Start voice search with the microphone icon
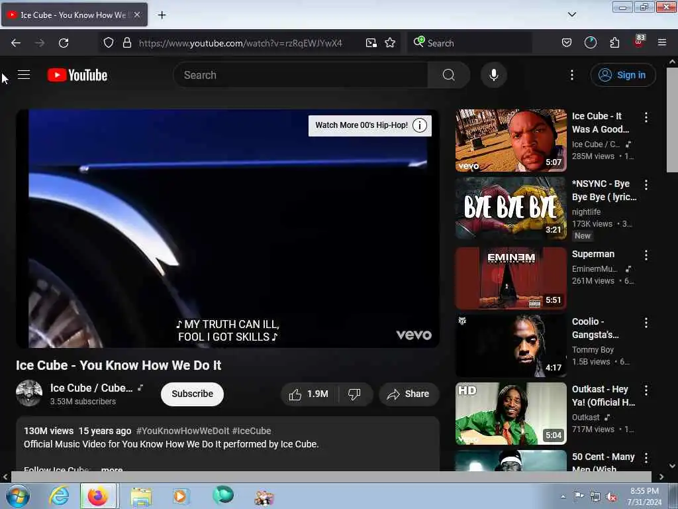This screenshot has height=509, width=678. tap(493, 75)
